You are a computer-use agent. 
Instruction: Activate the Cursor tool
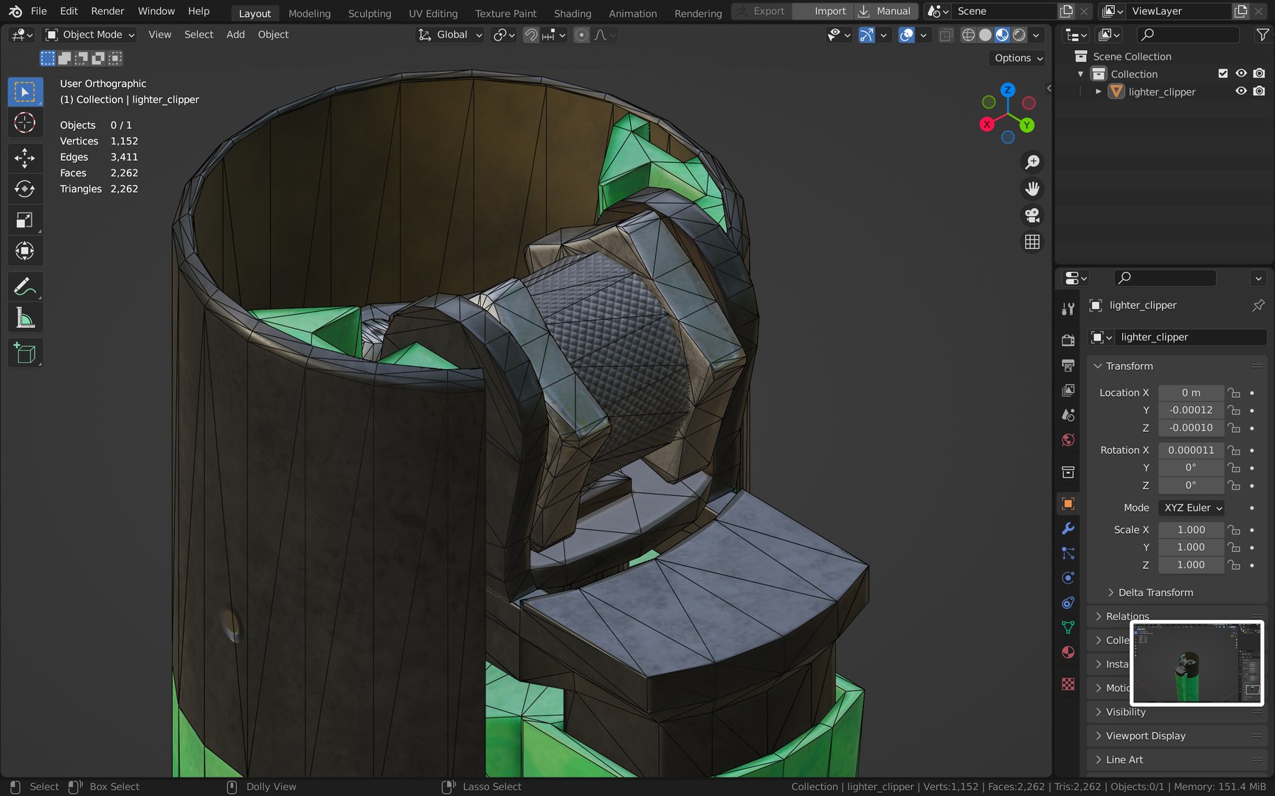click(25, 122)
